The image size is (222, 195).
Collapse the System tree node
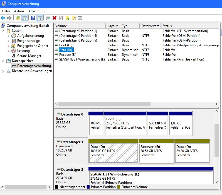pos(3,31)
